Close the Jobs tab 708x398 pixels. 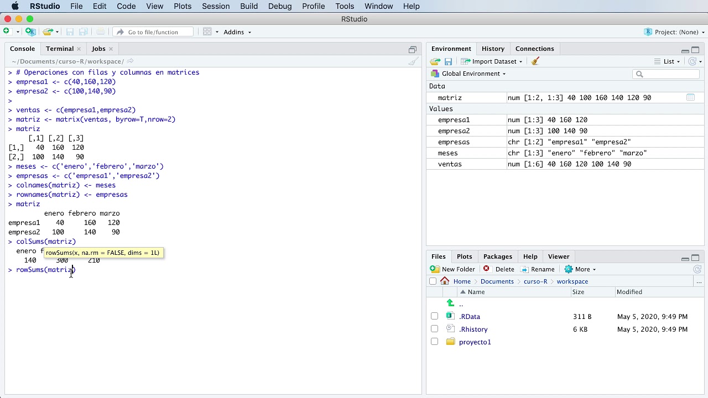click(111, 49)
